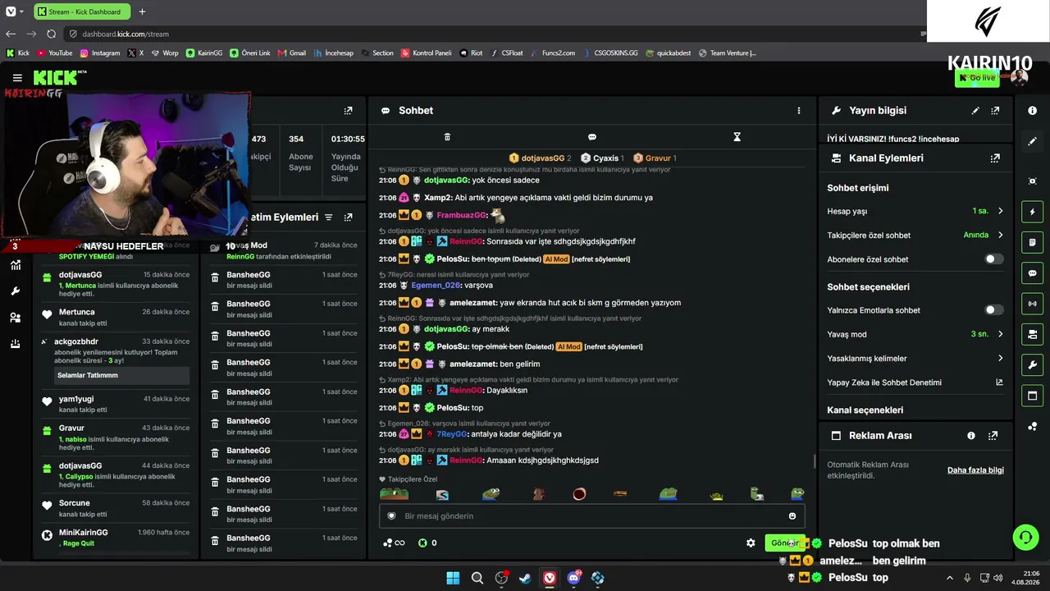1050x591 pixels.
Task: Click the trash icon under Sohbet header
Action: (447, 137)
